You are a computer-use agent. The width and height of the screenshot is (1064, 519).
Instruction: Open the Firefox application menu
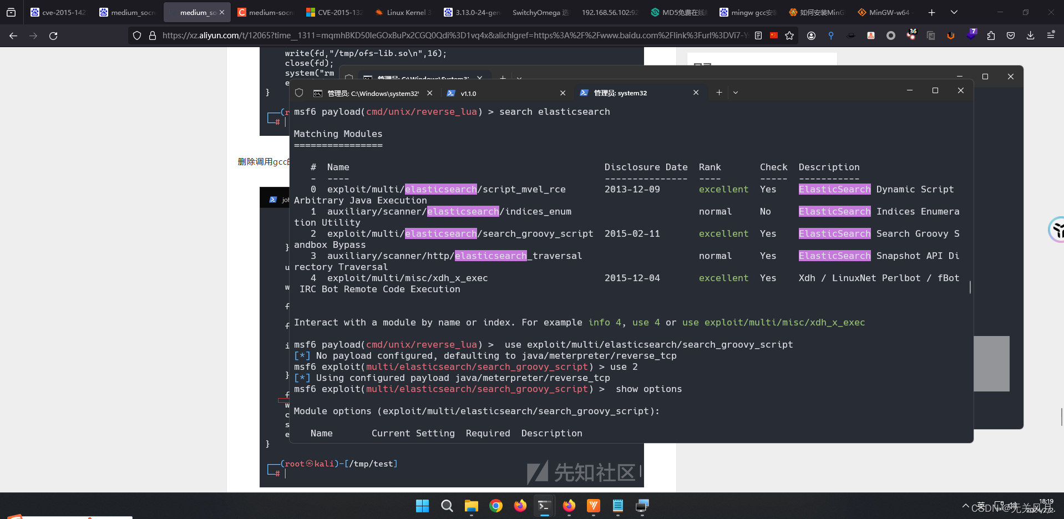pyautogui.click(x=1051, y=35)
